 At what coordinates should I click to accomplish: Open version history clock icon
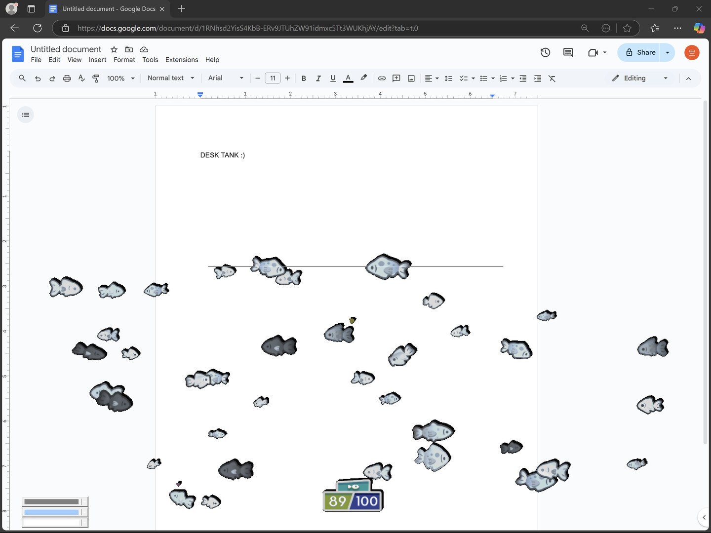pyautogui.click(x=545, y=52)
